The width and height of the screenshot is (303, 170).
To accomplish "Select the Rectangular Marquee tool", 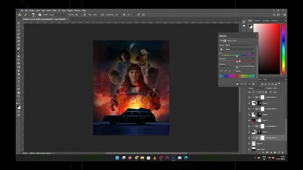I will coord(18,26).
